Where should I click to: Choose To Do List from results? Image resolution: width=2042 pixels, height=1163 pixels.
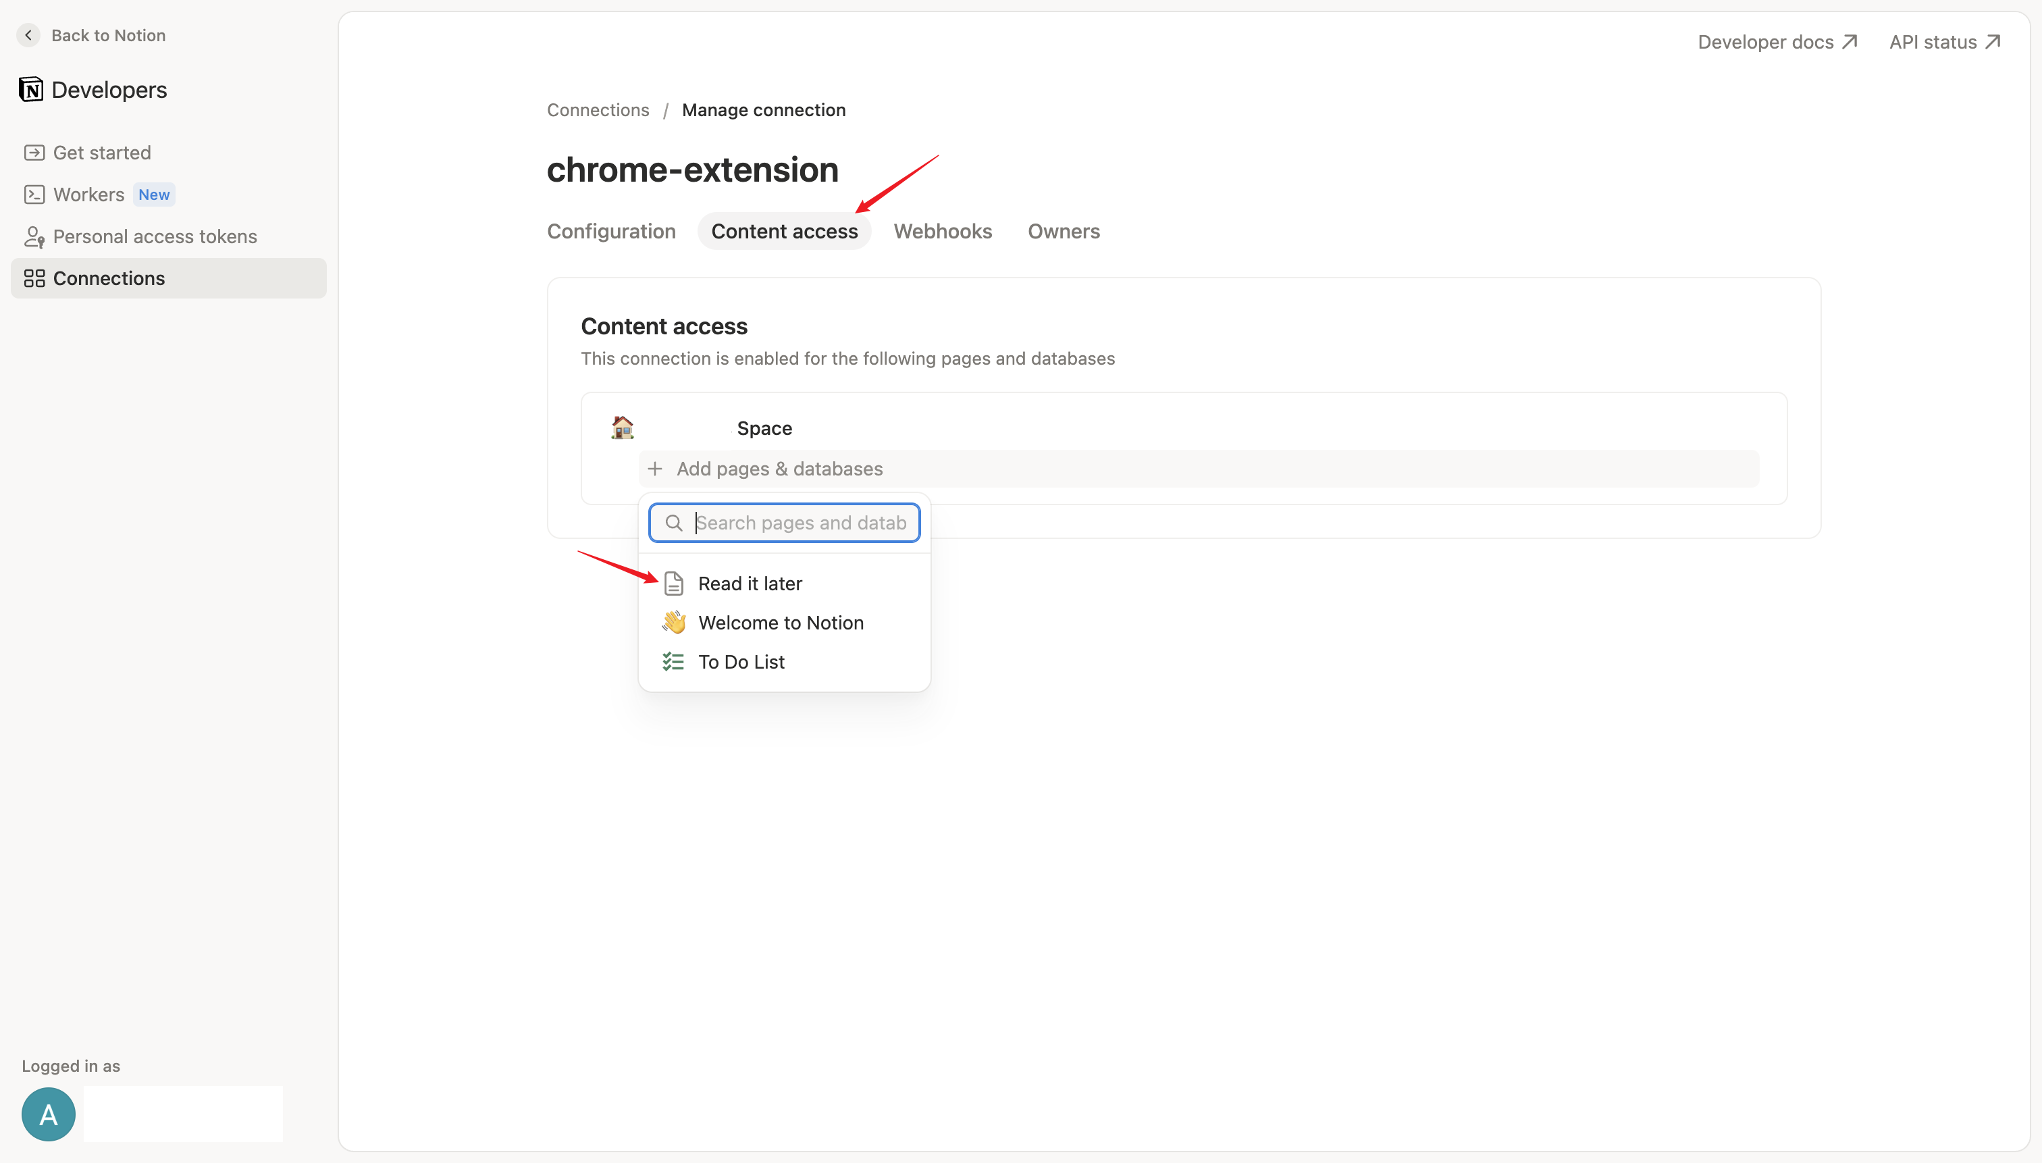(784, 661)
